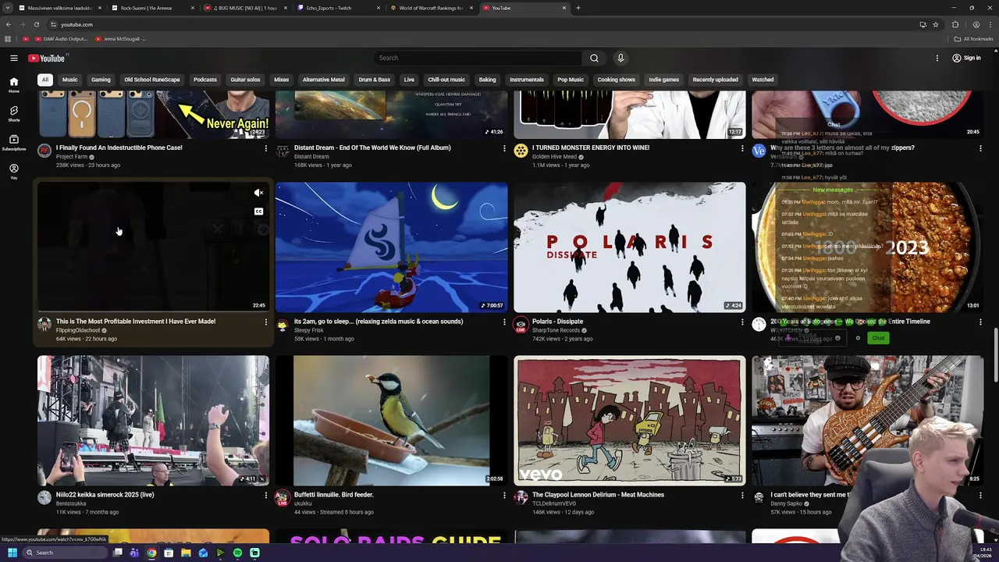
Task: Open options for Most Profitable Investment video
Action: [x=265, y=322]
